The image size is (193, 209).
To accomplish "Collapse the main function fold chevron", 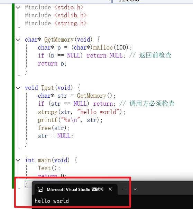I will (18, 160).
